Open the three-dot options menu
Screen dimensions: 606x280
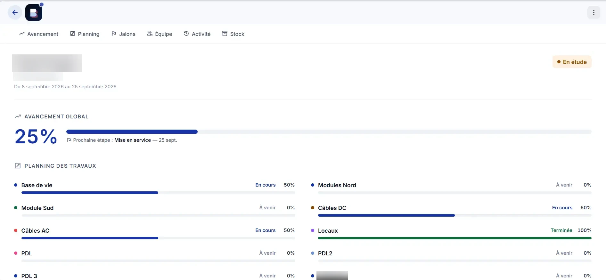594,12
